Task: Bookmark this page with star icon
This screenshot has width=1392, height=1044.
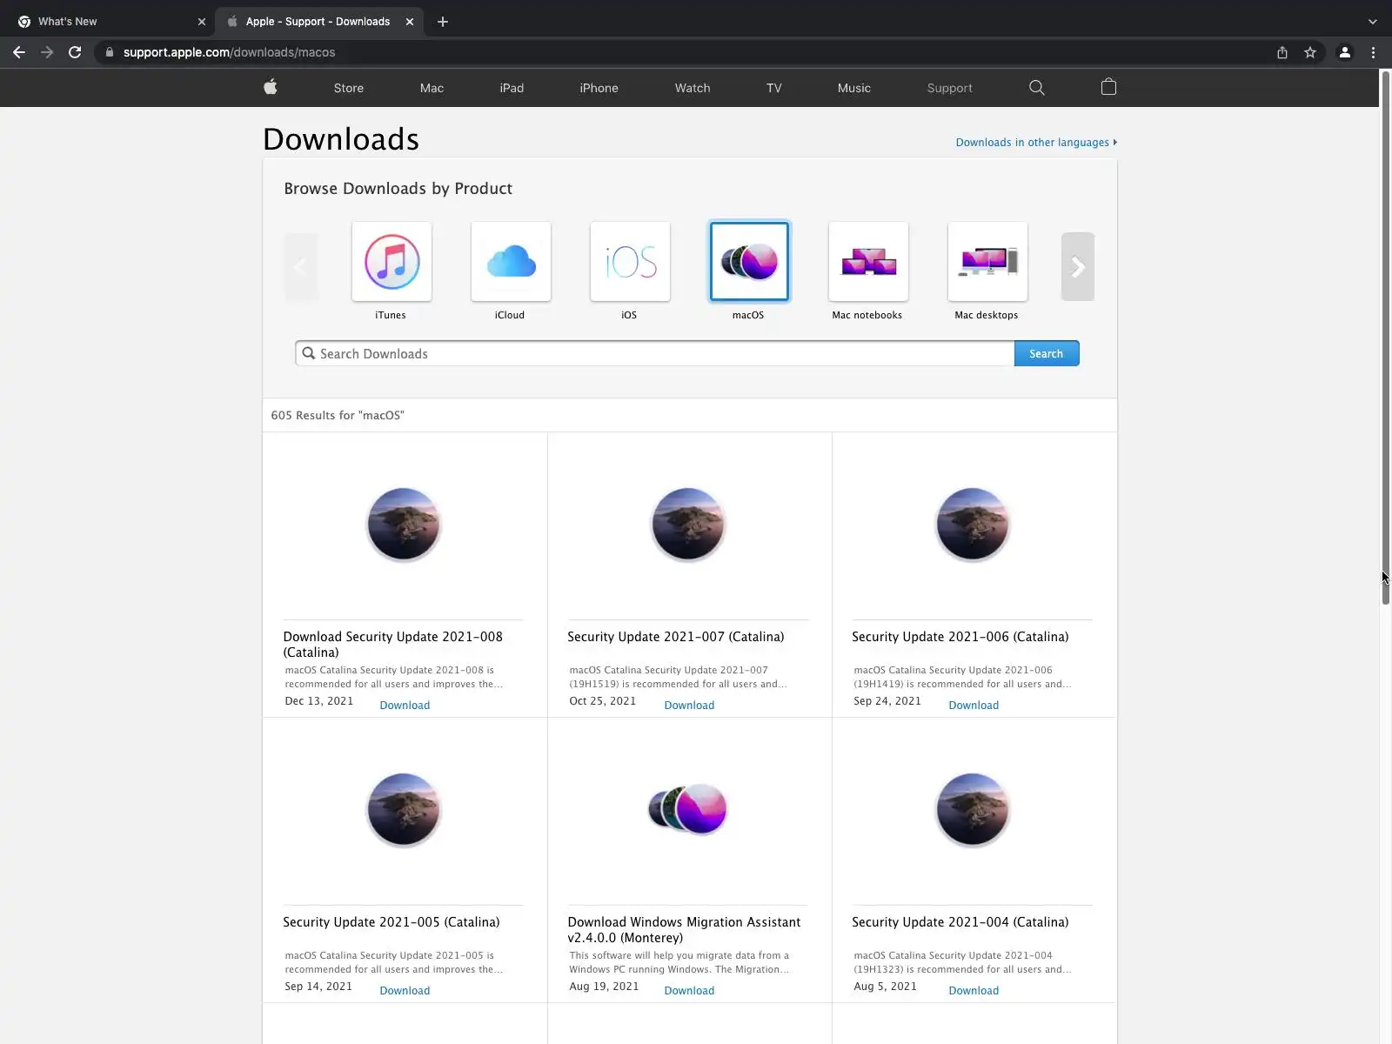Action: 1310,52
